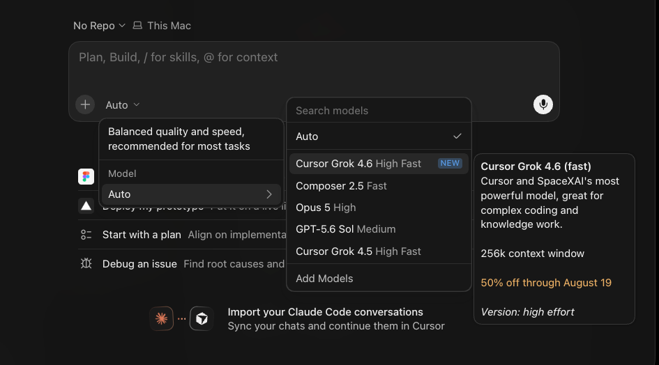Click the Cursor cube icon
Image resolution: width=659 pixels, height=365 pixels.
(x=202, y=319)
